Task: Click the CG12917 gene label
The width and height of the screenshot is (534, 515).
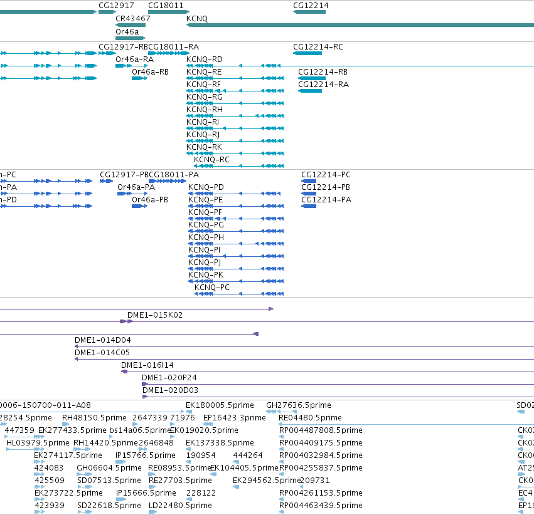Action: pyautogui.click(x=116, y=6)
